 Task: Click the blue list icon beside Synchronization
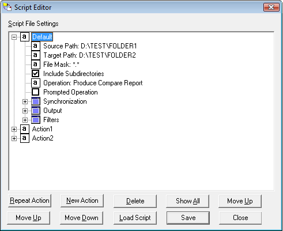coord(36,101)
